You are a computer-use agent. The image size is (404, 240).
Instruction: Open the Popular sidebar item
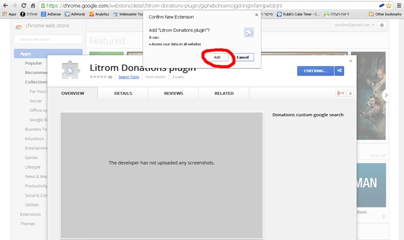pos(33,63)
